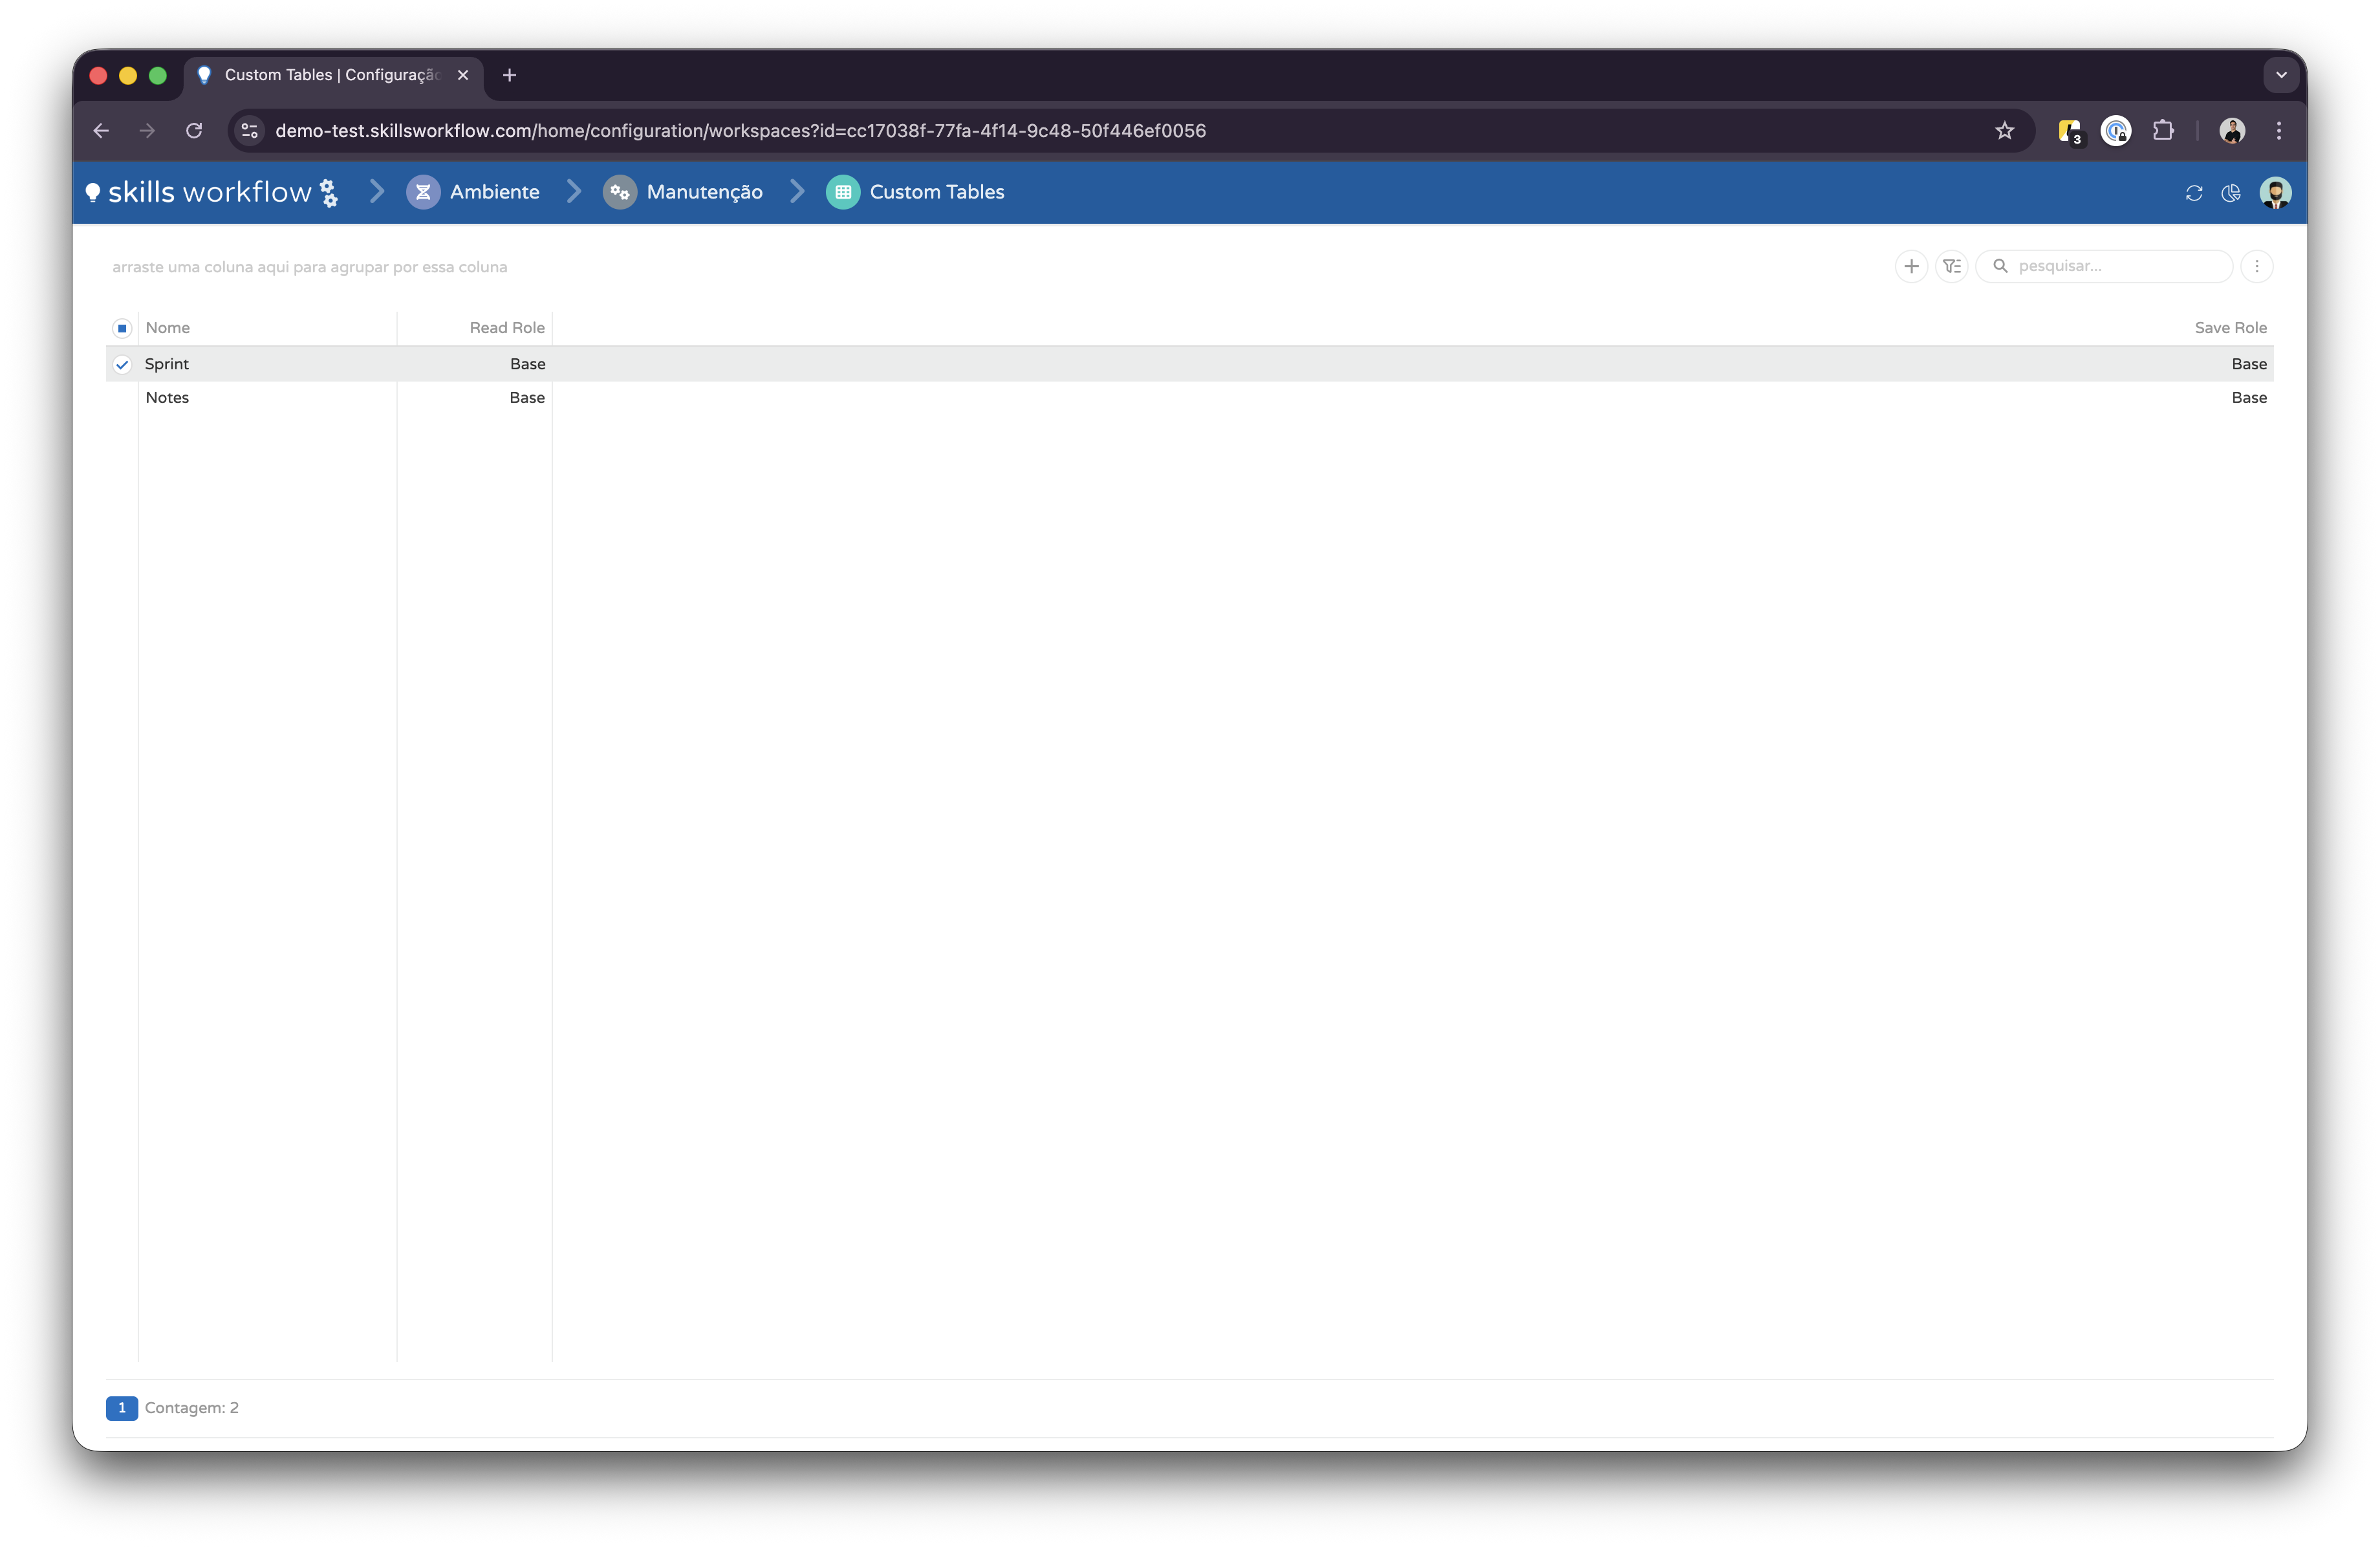Bookmark page with star icon
This screenshot has height=1547, width=2380.
point(2004,131)
